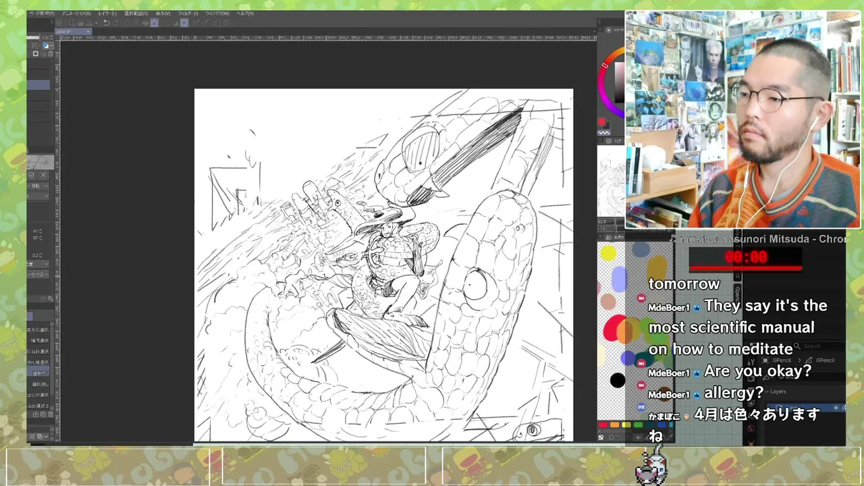Image resolution: width=864 pixels, height=486 pixels.
Task: Select the 長方形選択 sub tool
Action: coord(38,329)
